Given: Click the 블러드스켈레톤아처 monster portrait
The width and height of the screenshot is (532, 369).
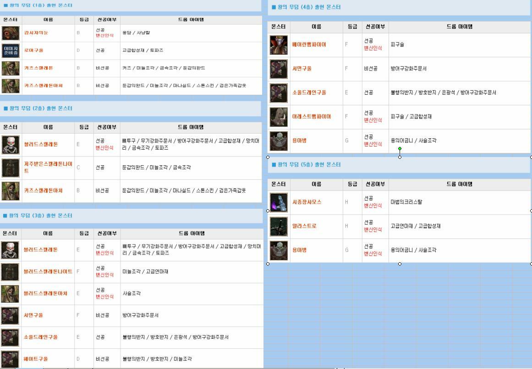Looking at the screenshot, I should [11, 293].
